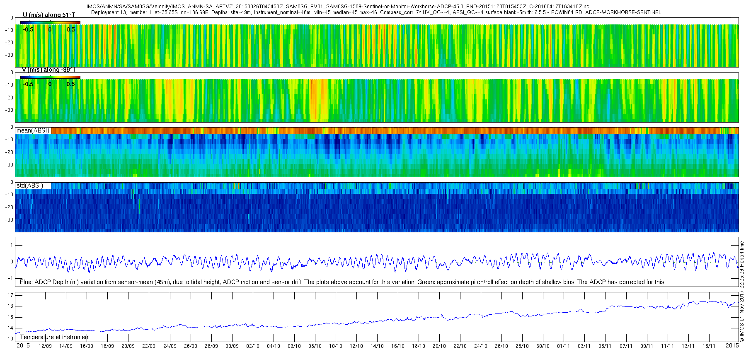The width and height of the screenshot is (746, 352).
Task: Click the '-30' depth tick of std(ABSI) panel
Action: (x=9, y=220)
